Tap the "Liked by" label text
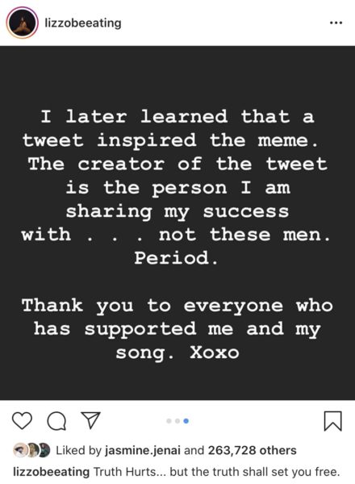 click(78, 450)
